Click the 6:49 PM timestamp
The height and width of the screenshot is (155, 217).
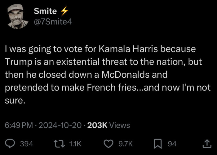[x=19, y=125]
